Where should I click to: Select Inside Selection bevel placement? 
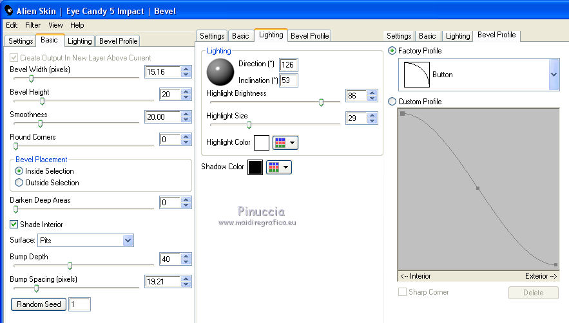coord(19,171)
